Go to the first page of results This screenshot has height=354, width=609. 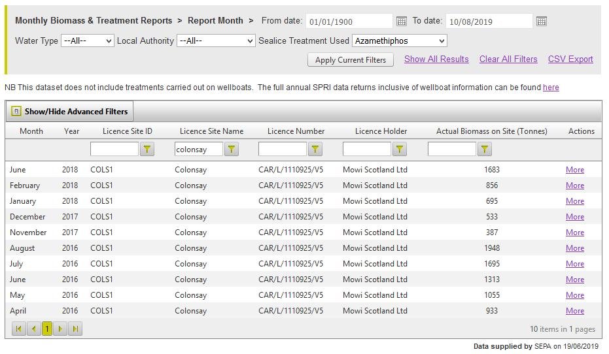point(19,329)
